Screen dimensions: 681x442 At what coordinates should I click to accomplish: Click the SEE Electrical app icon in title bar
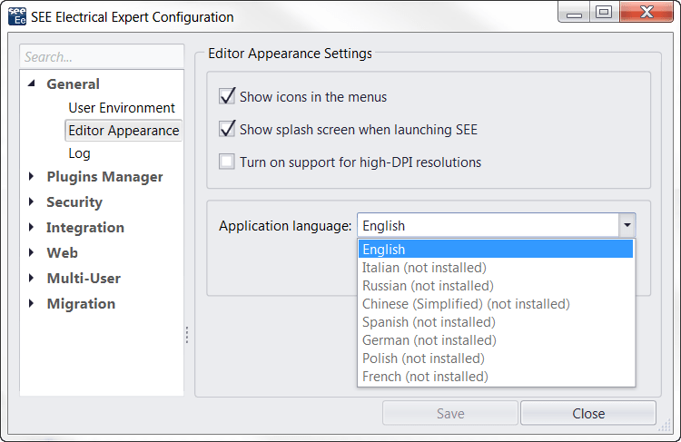pos(16,16)
